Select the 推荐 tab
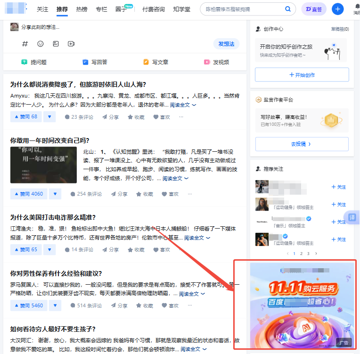This screenshot has width=360, height=354. click(62, 9)
